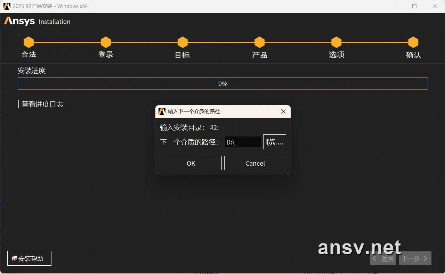Viewport: 445px width, 274px height.
Task: Select the 目标 step hexagon
Action: click(183, 42)
